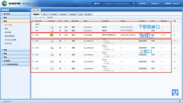Screen dimensions: 183x103
Task: Switch to the 子接口 tab
Action: (45, 14)
